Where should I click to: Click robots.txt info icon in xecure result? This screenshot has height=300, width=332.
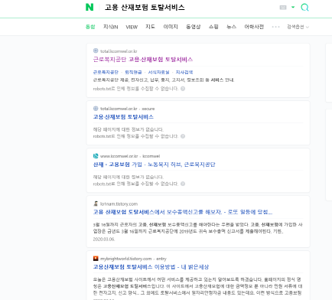[183, 136]
